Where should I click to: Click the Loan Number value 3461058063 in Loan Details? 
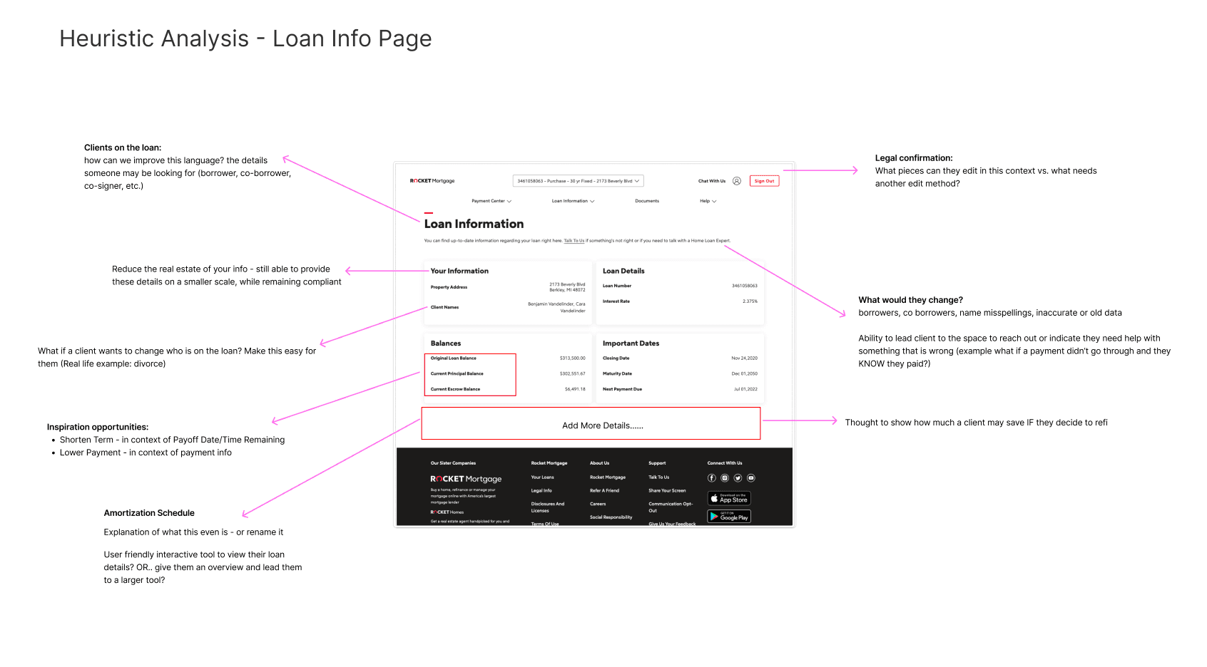[x=745, y=286]
